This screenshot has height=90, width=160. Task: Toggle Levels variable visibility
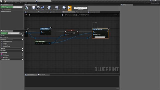22,54
